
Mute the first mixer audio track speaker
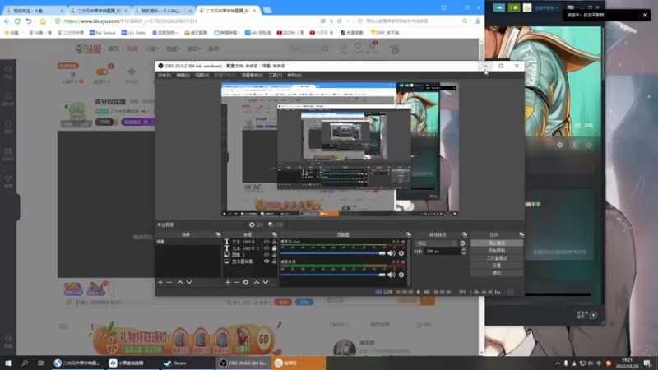pyautogui.click(x=392, y=253)
